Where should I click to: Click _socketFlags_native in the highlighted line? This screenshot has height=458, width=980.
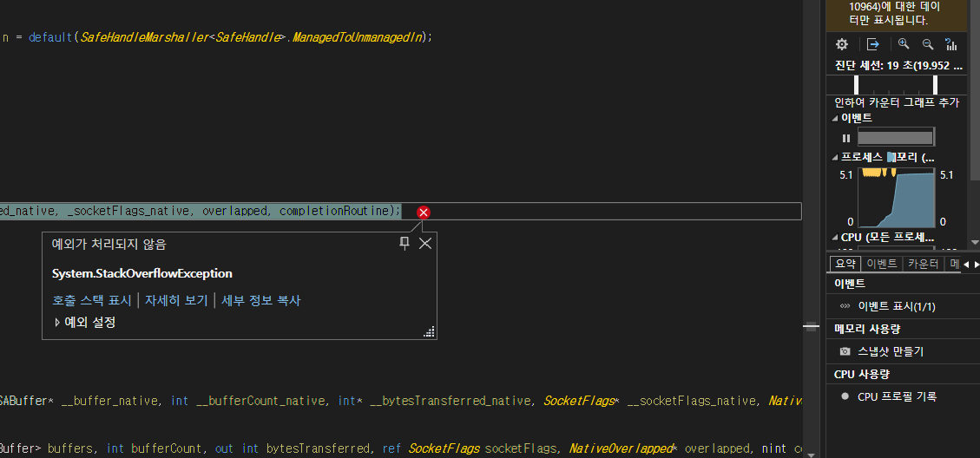[x=129, y=211]
